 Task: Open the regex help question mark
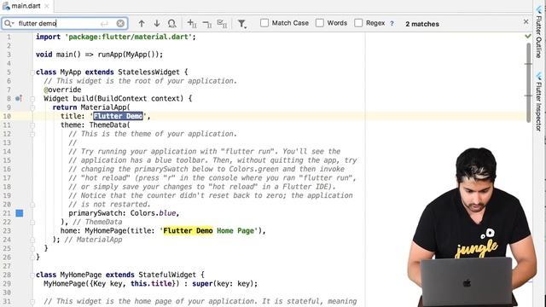coord(392,23)
